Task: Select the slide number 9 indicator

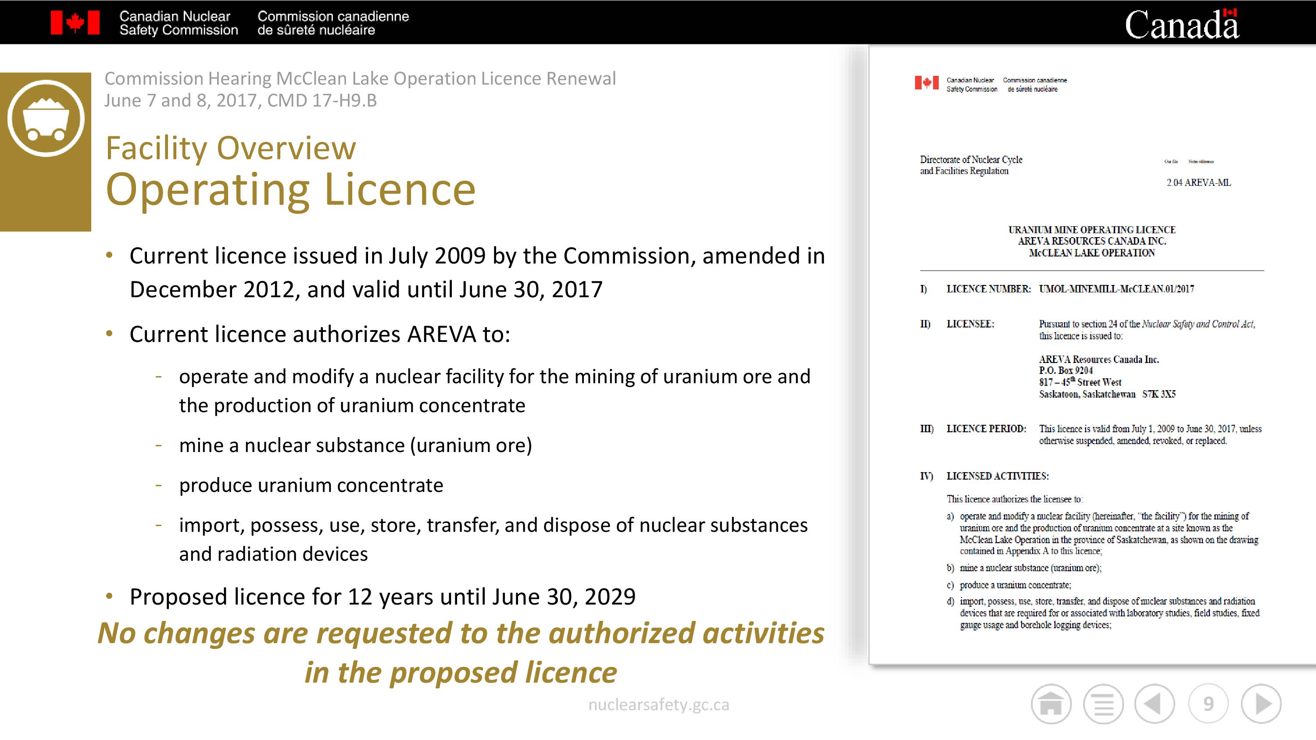Action: (x=1208, y=704)
